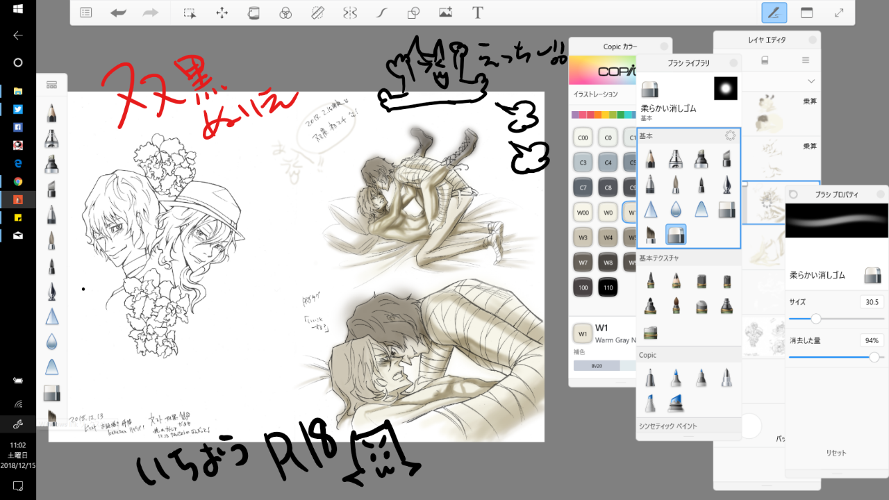Open the Text tool
The height and width of the screenshot is (500, 889).
(478, 12)
